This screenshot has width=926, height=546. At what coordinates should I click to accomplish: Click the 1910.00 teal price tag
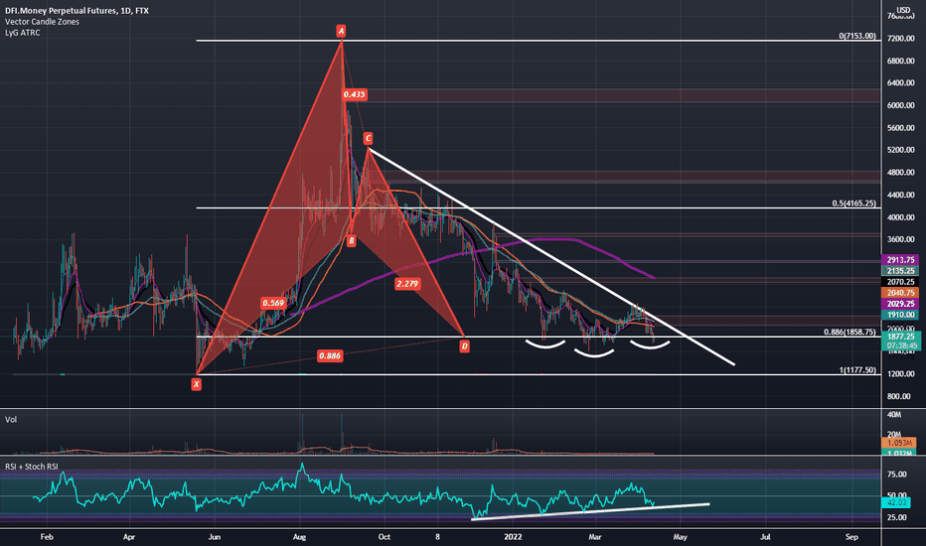(900, 316)
